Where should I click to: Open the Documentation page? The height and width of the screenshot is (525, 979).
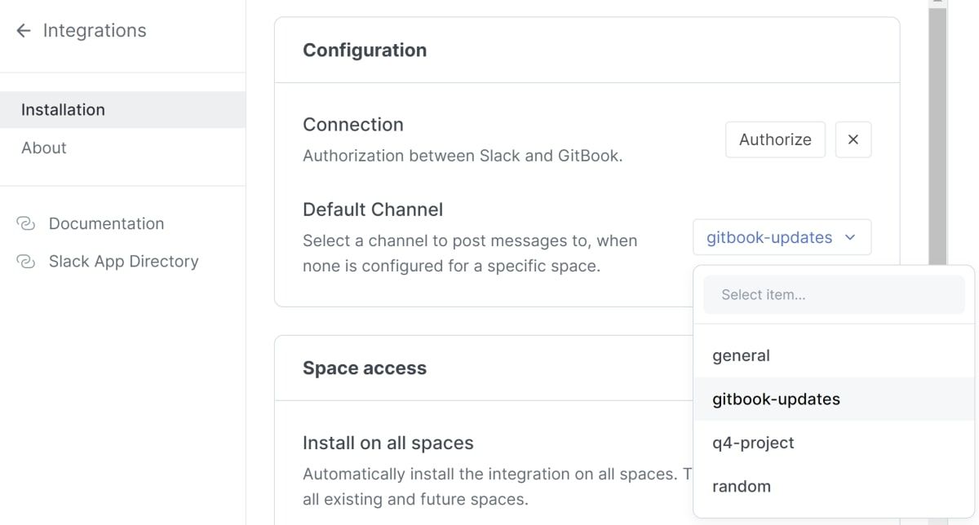point(106,223)
